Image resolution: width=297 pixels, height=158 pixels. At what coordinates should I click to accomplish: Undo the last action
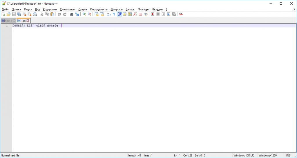pos(59,14)
